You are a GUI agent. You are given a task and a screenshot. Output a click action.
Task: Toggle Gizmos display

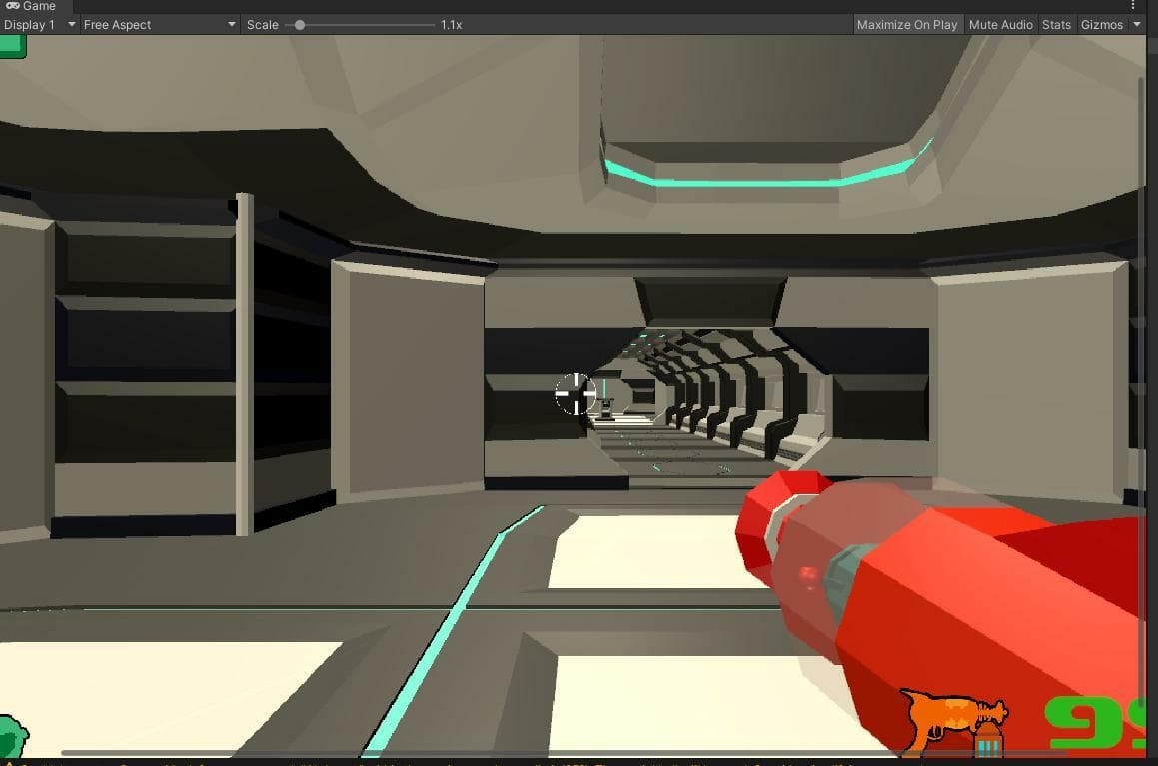[x=1101, y=24]
